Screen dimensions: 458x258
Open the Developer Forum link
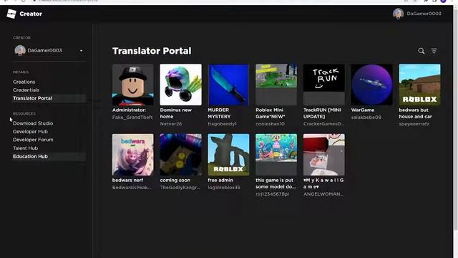pos(33,140)
